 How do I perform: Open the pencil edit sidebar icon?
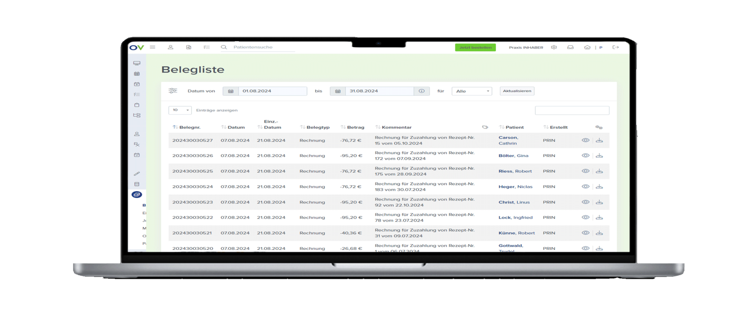point(137,173)
